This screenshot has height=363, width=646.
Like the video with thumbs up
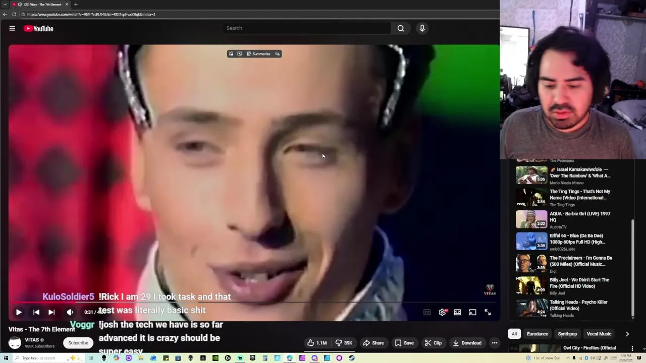[x=317, y=343]
